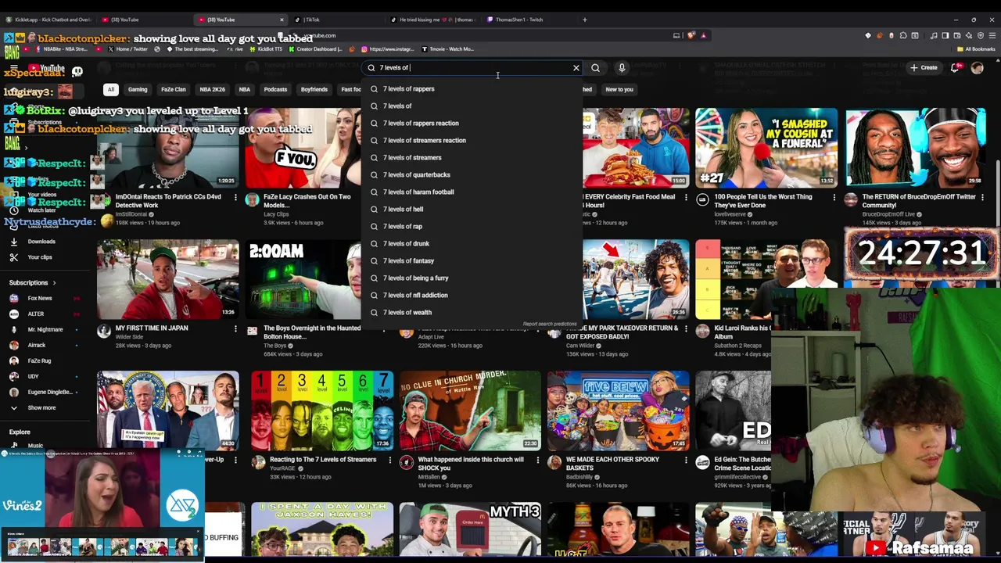1001x563 pixels.
Task: Choose suggestion '7 levels of streamers reaction'
Action: (472, 141)
